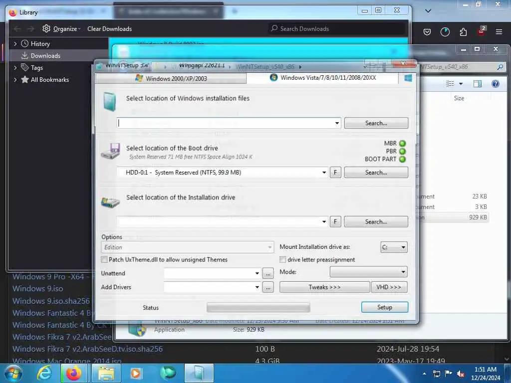Click the PBR green status indicator
This screenshot has height=383, width=511.
[x=403, y=151]
